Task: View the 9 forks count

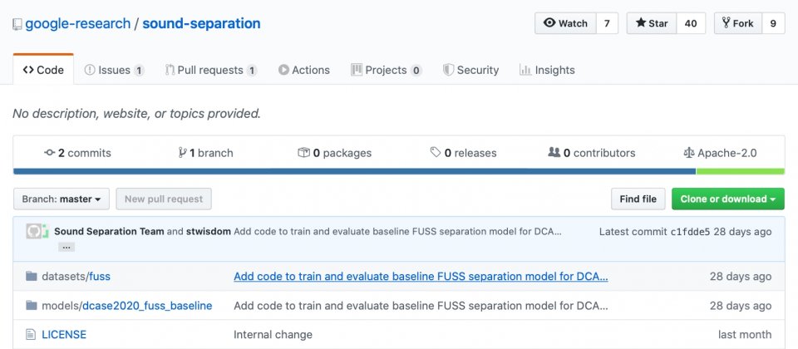Action: [773, 23]
